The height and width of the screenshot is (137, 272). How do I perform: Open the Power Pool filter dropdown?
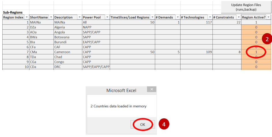coord(107,17)
